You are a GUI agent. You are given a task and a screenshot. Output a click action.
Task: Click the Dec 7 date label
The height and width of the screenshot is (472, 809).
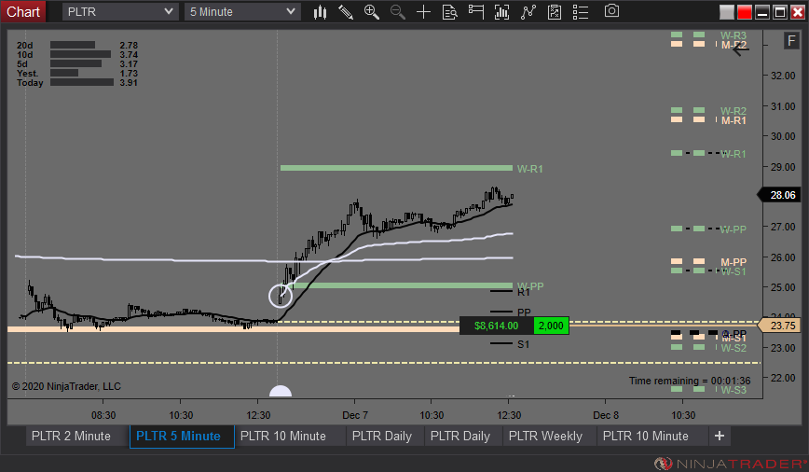354,415
